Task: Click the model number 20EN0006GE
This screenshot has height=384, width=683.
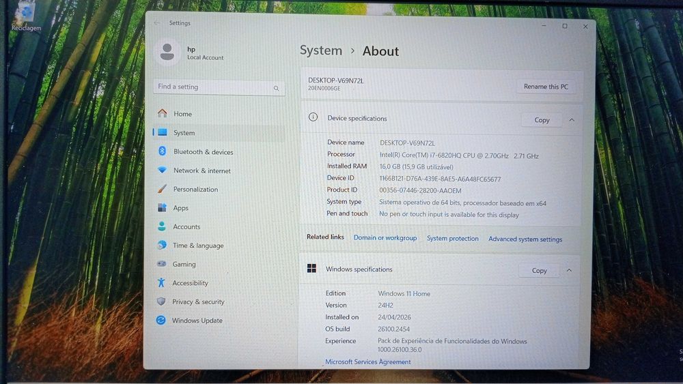Action: click(x=324, y=88)
